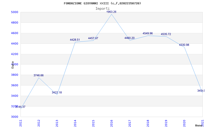
Task: Click the 2019 x-axis label
Action: (x=166, y=123)
